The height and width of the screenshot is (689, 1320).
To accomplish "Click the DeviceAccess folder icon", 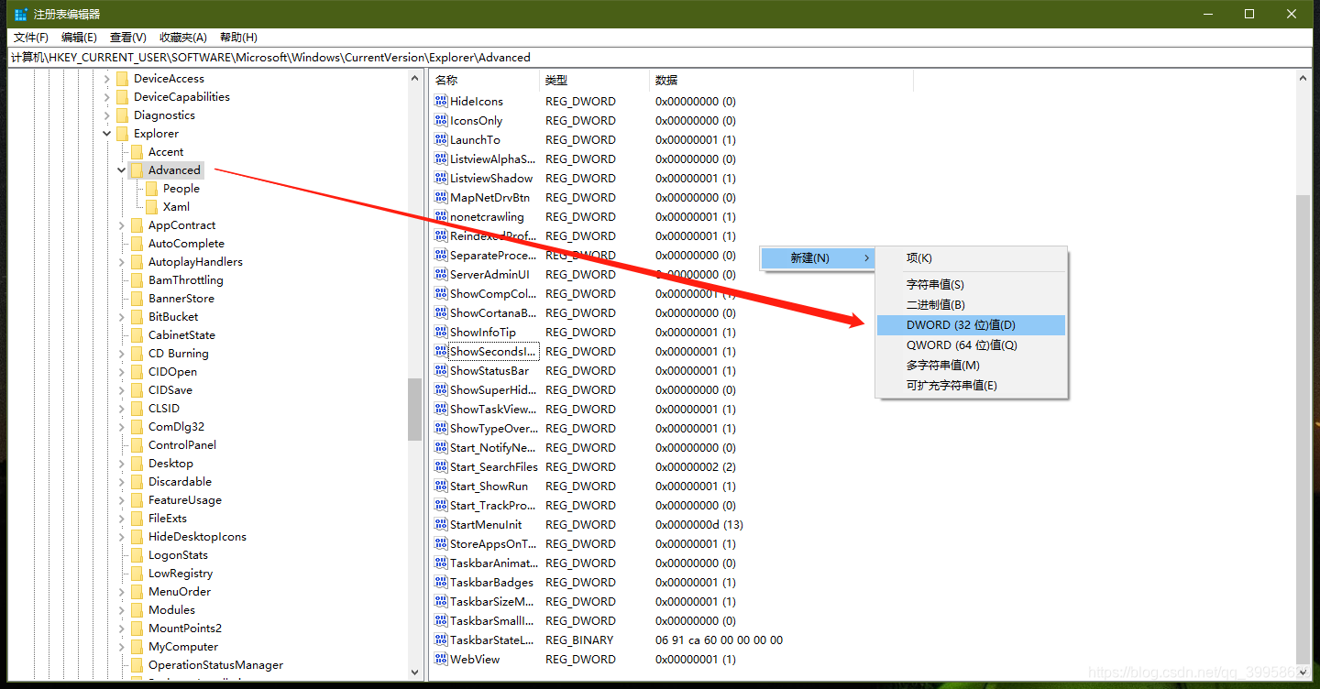I will 122,78.
